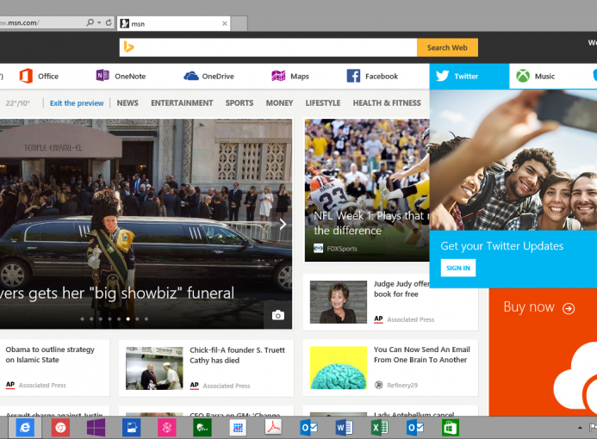Click SIGN IN for Twitter updates
597x439 pixels.
pos(458,268)
